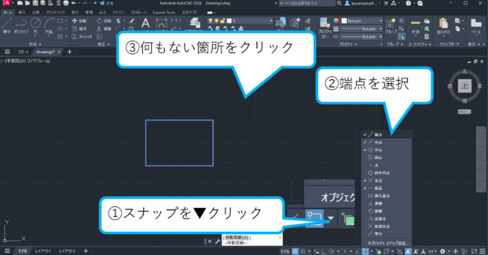Select the dimension tool in annotation panel
Image resolution: width=488 pixels, height=255 pixels.
(162, 24)
